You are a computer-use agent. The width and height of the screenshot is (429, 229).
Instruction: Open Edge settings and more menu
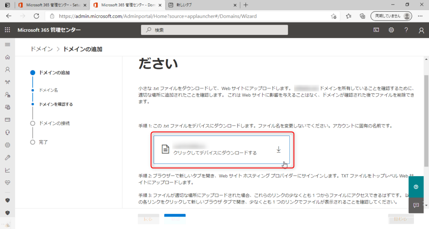click(420, 16)
